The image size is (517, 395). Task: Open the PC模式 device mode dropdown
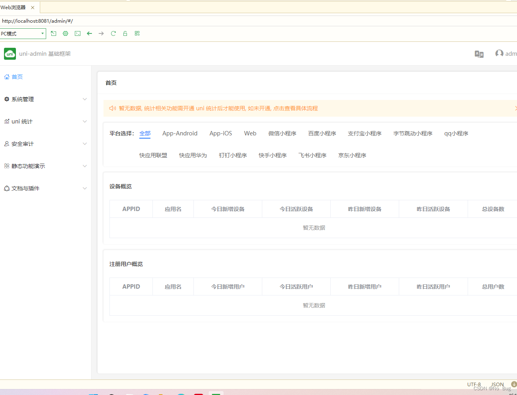click(23, 33)
